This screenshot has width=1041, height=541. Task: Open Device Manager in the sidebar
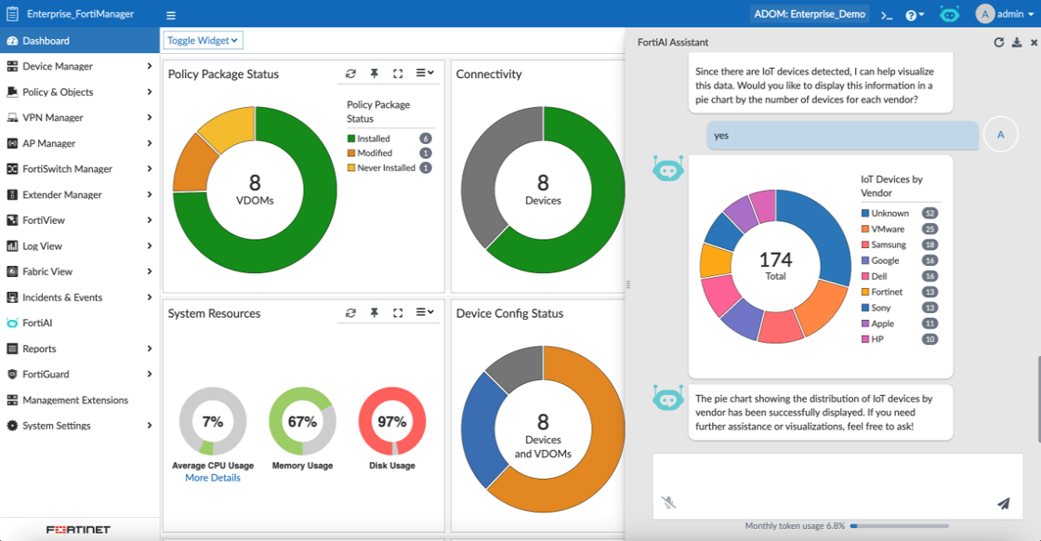(80, 66)
